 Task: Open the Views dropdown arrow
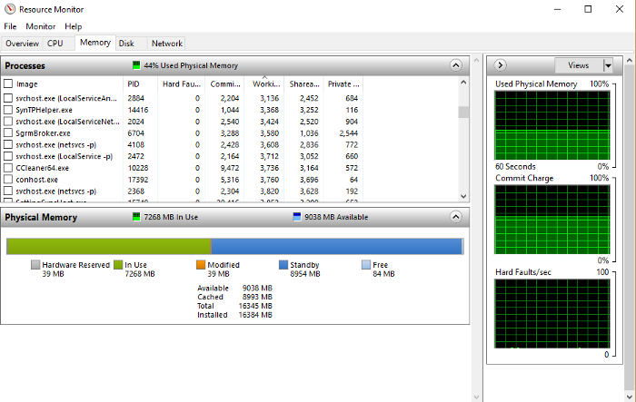click(x=608, y=65)
